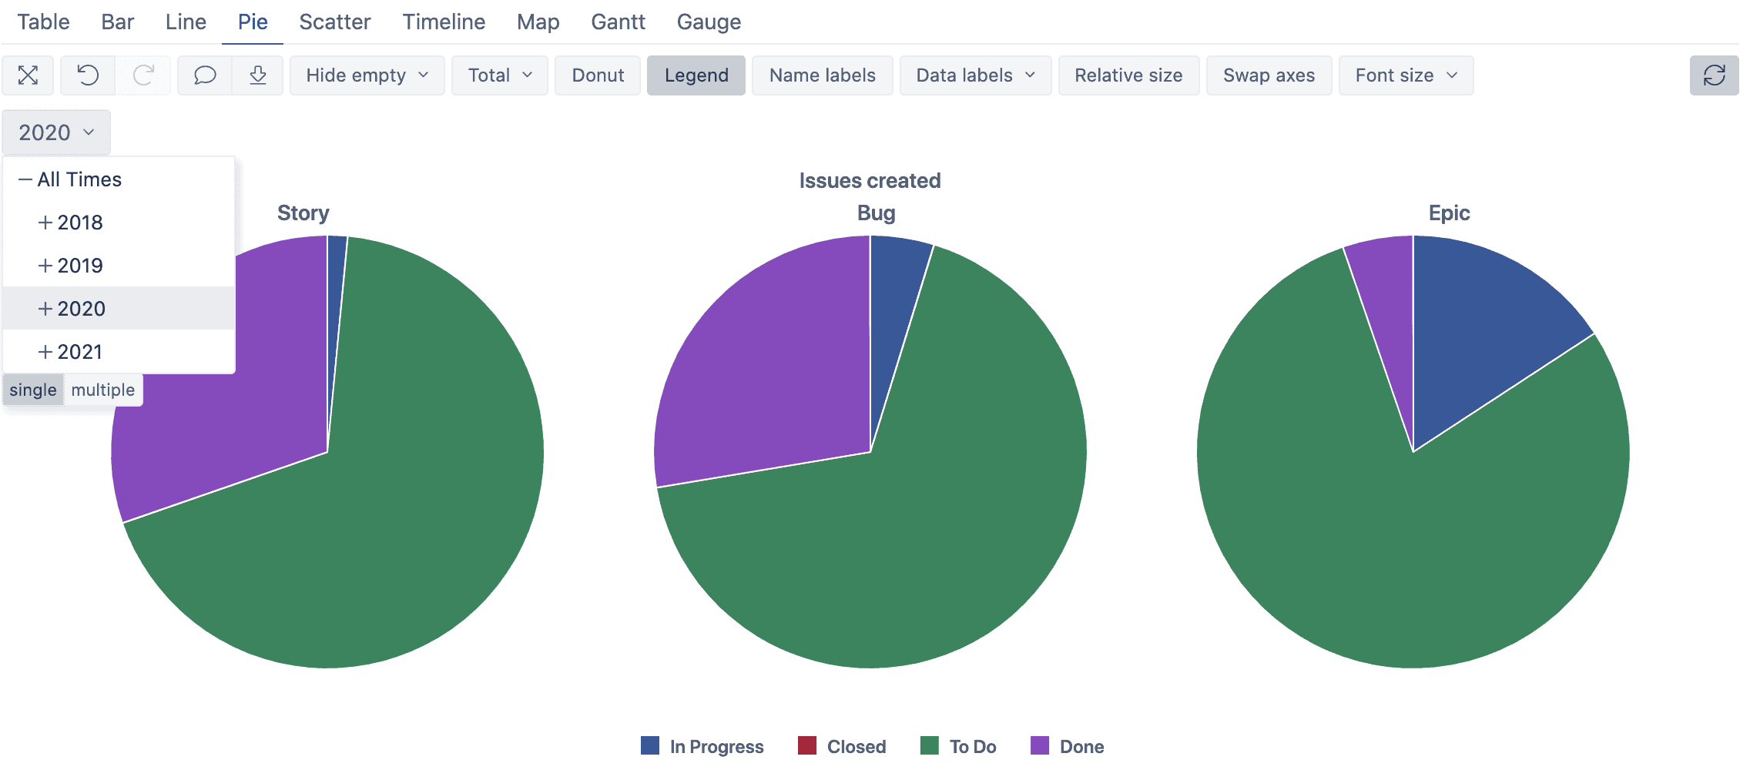Expand the 2019 time period

(80, 265)
